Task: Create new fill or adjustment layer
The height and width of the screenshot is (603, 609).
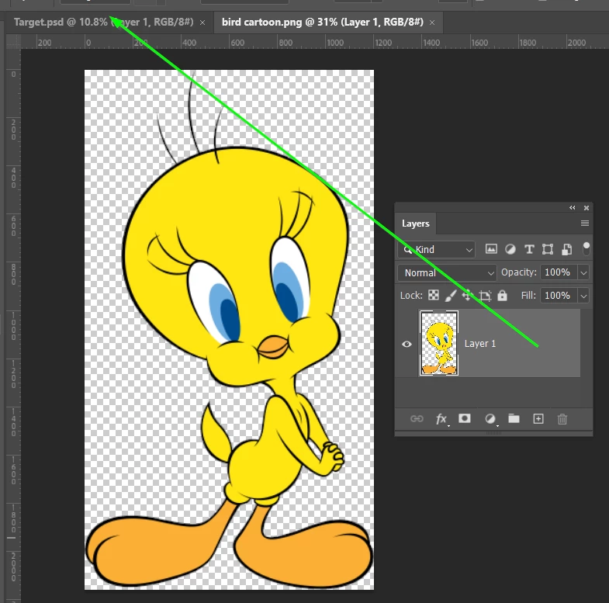Action: pos(490,418)
